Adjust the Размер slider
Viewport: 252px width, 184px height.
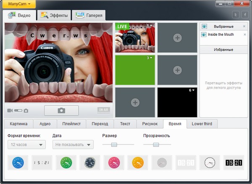[113, 145]
